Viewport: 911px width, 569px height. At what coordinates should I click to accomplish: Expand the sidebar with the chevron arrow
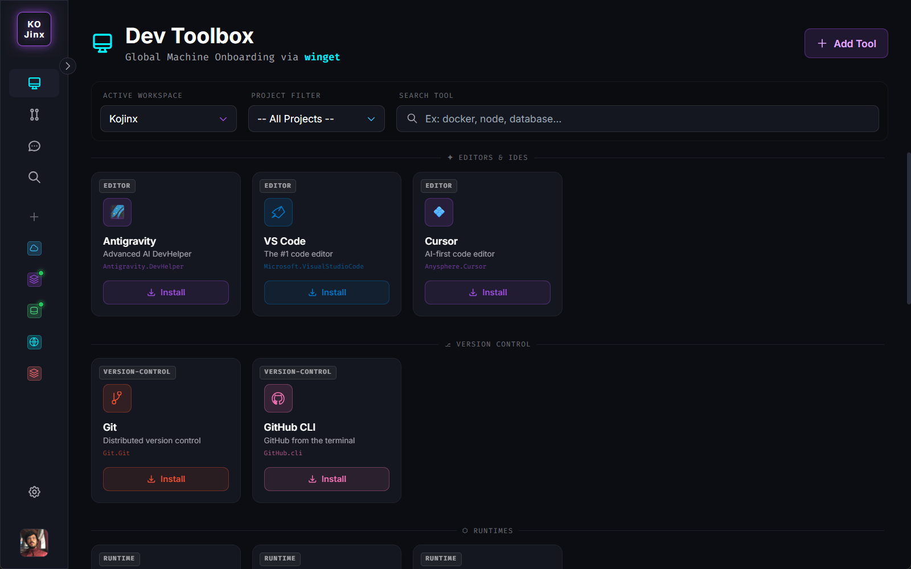click(x=68, y=66)
